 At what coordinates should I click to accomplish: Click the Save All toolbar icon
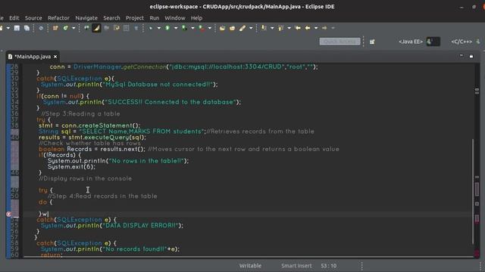(x=27, y=28)
